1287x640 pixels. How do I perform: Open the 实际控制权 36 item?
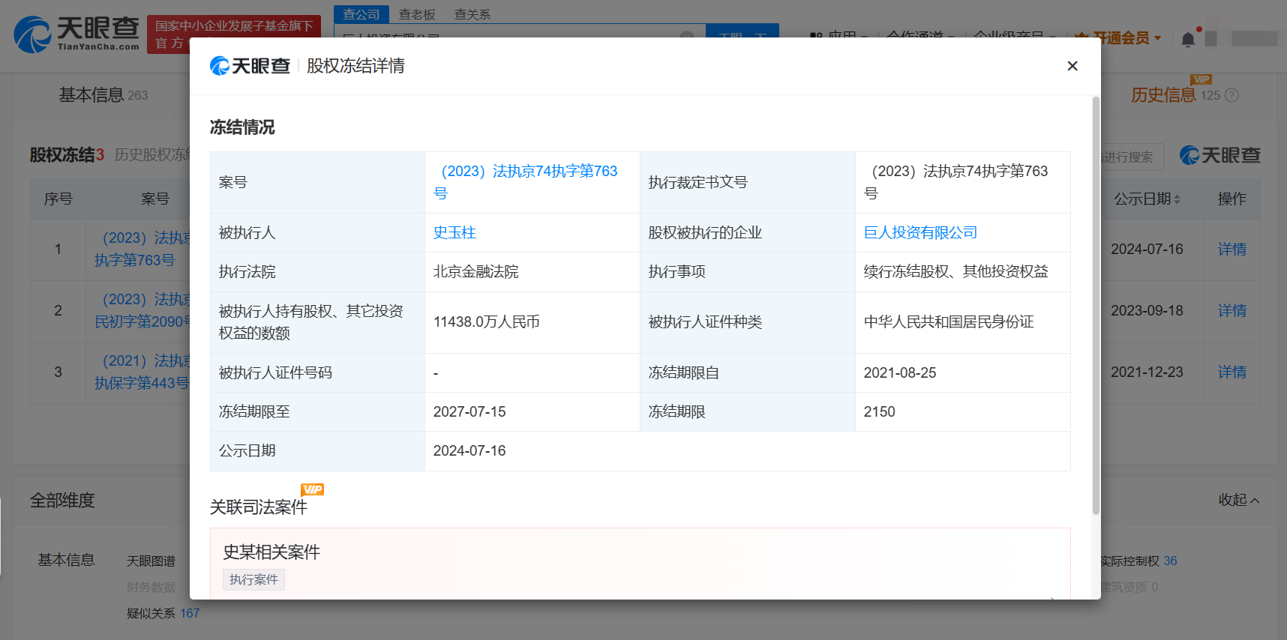click(x=1138, y=561)
